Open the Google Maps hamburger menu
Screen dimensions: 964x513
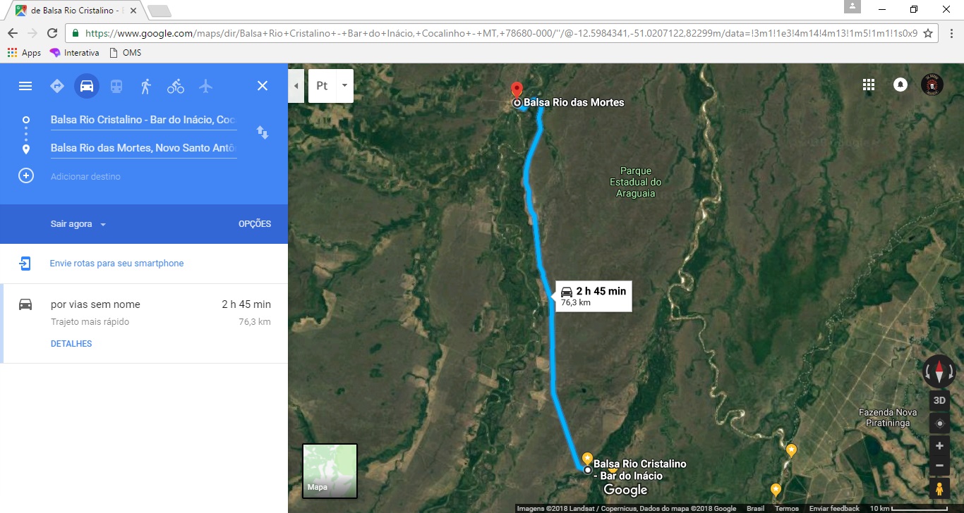(x=25, y=86)
